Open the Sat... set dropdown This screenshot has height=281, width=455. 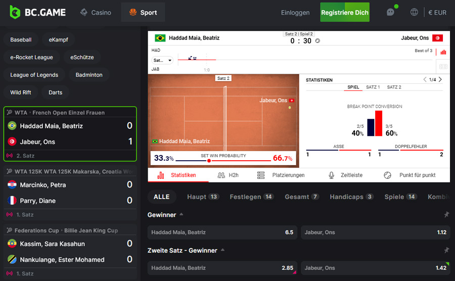[162, 60]
